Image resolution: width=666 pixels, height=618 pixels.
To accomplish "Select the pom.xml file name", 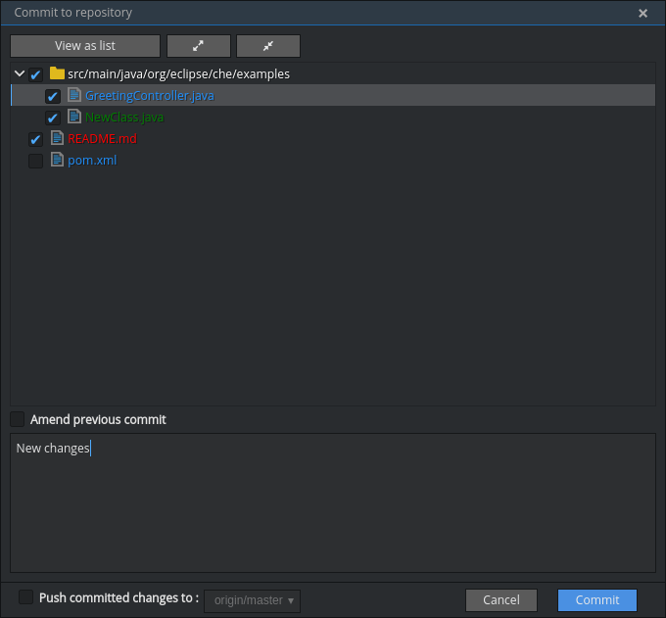I will tap(92, 161).
